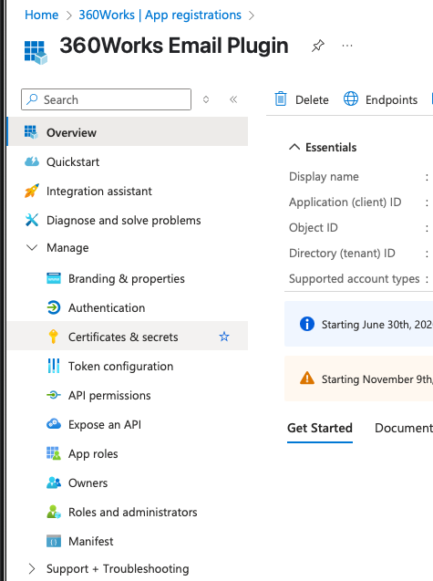Collapse the sidebar with double chevron
433x581 pixels.
coord(233,99)
